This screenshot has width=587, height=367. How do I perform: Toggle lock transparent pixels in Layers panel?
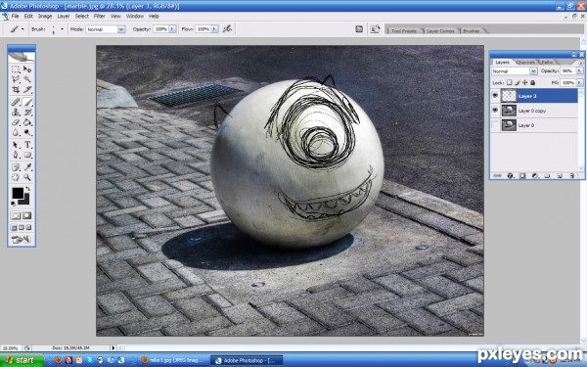coord(509,82)
